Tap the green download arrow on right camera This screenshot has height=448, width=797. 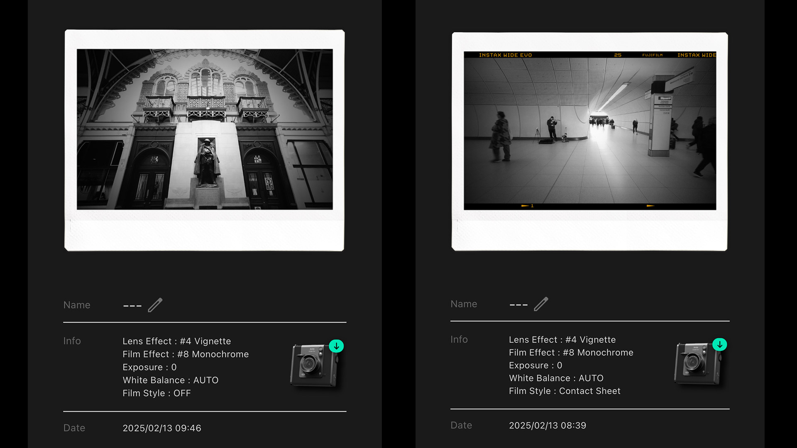(719, 344)
